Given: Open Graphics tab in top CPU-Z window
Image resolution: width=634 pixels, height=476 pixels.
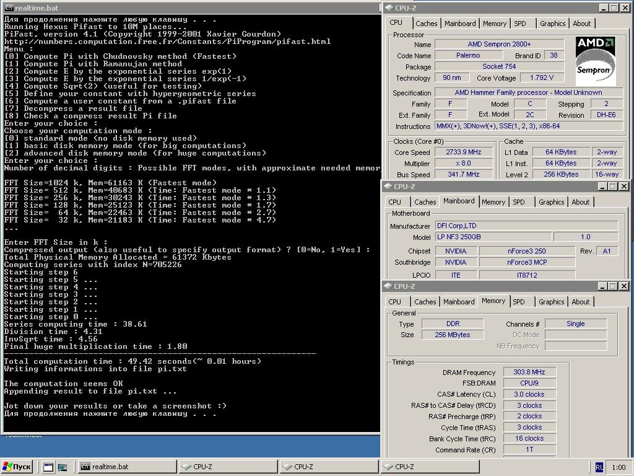Looking at the screenshot, I should (x=553, y=24).
